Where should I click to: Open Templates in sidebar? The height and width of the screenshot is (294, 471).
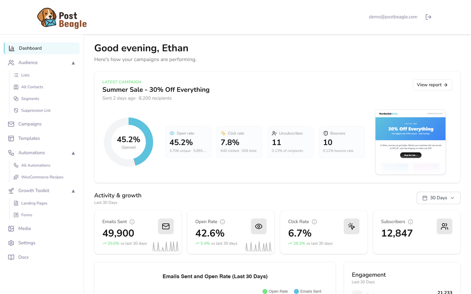click(x=29, y=138)
